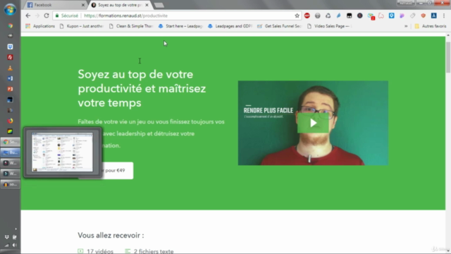Image resolution: width=451 pixels, height=254 pixels.
Task: Click the gray globe extension icon
Action: pyautogui.click(x=318, y=16)
